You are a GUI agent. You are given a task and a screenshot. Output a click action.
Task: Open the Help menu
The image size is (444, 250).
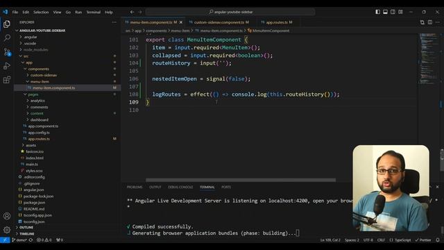pos(109,12)
